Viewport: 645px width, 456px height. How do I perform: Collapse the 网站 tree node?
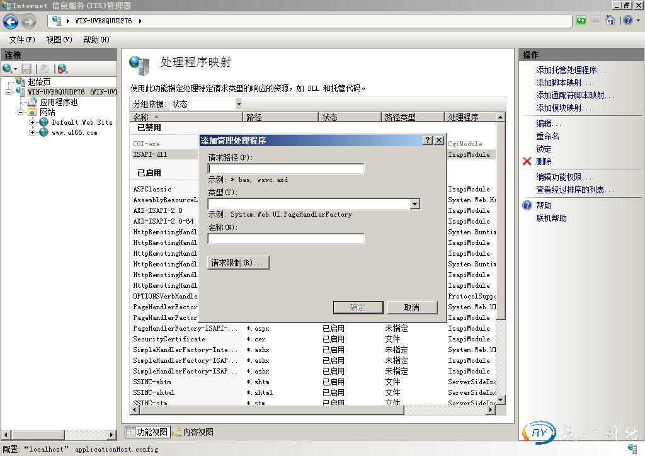(21, 111)
